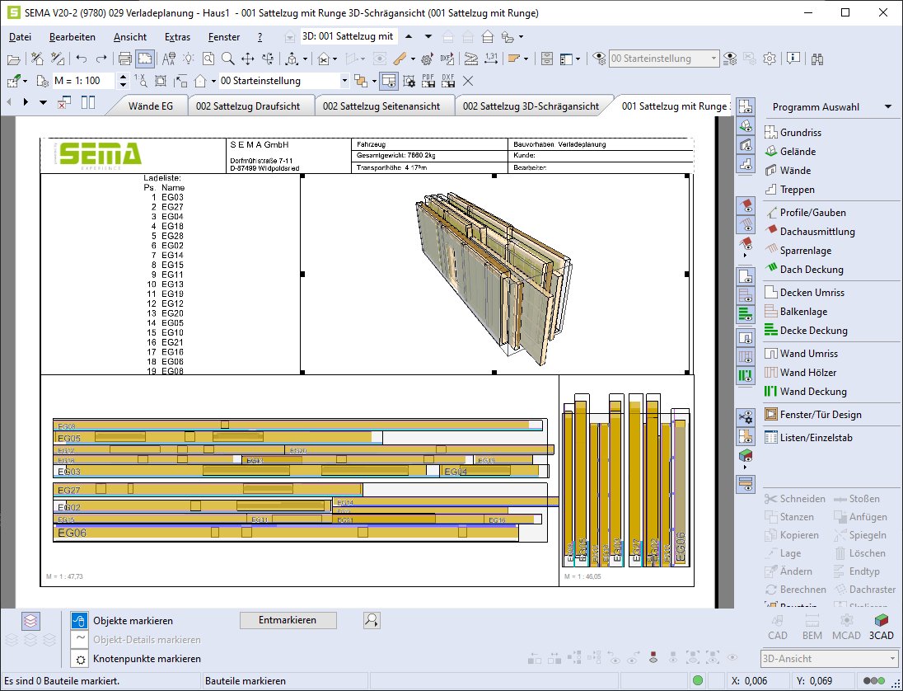The image size is (903, 691).
Task: Open the dropdown arrow beside 3D: 001 Sattelzug
Action: (x=428, y=36)
